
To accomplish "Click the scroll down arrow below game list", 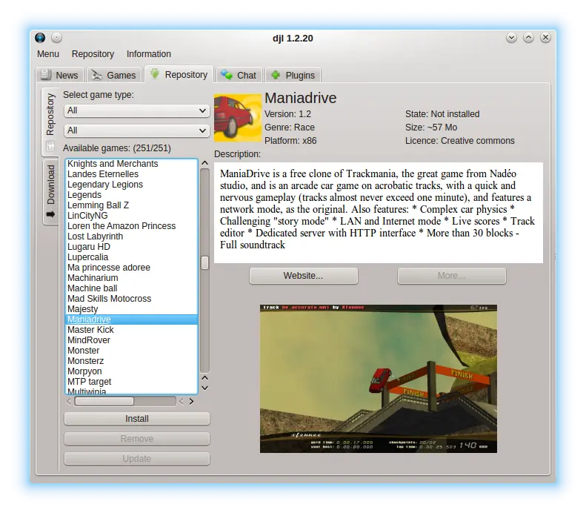I will (x=204, y=388).
